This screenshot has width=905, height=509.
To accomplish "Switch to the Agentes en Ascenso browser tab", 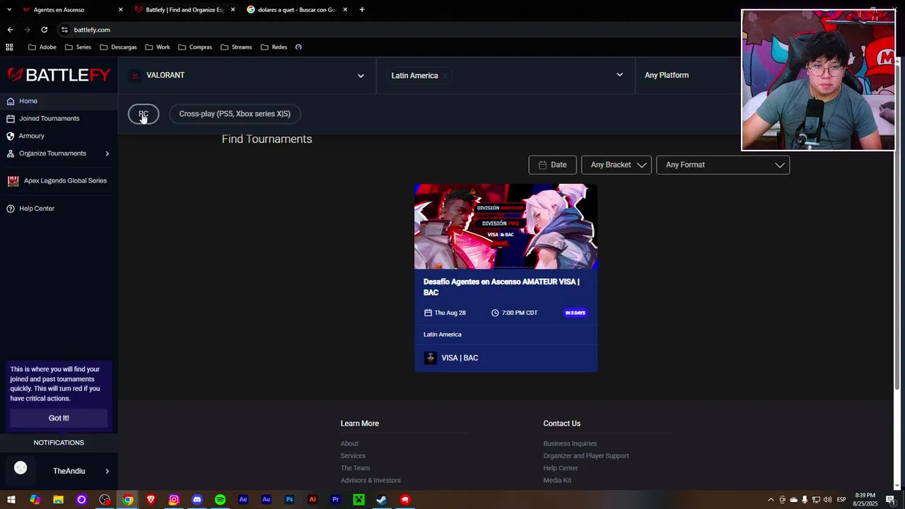I will pos(71,10).
